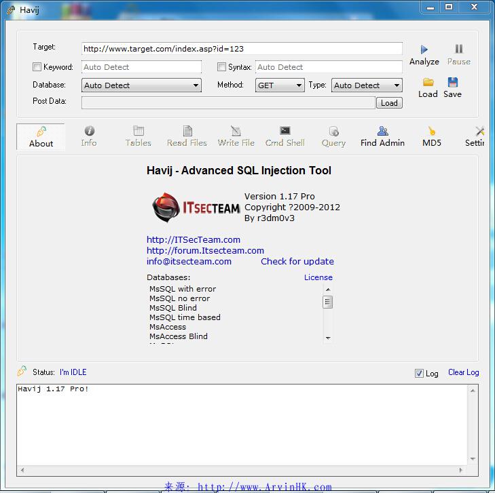Click the Keyword Auto Detect field
Screen dimensions: 495x493
141,67
